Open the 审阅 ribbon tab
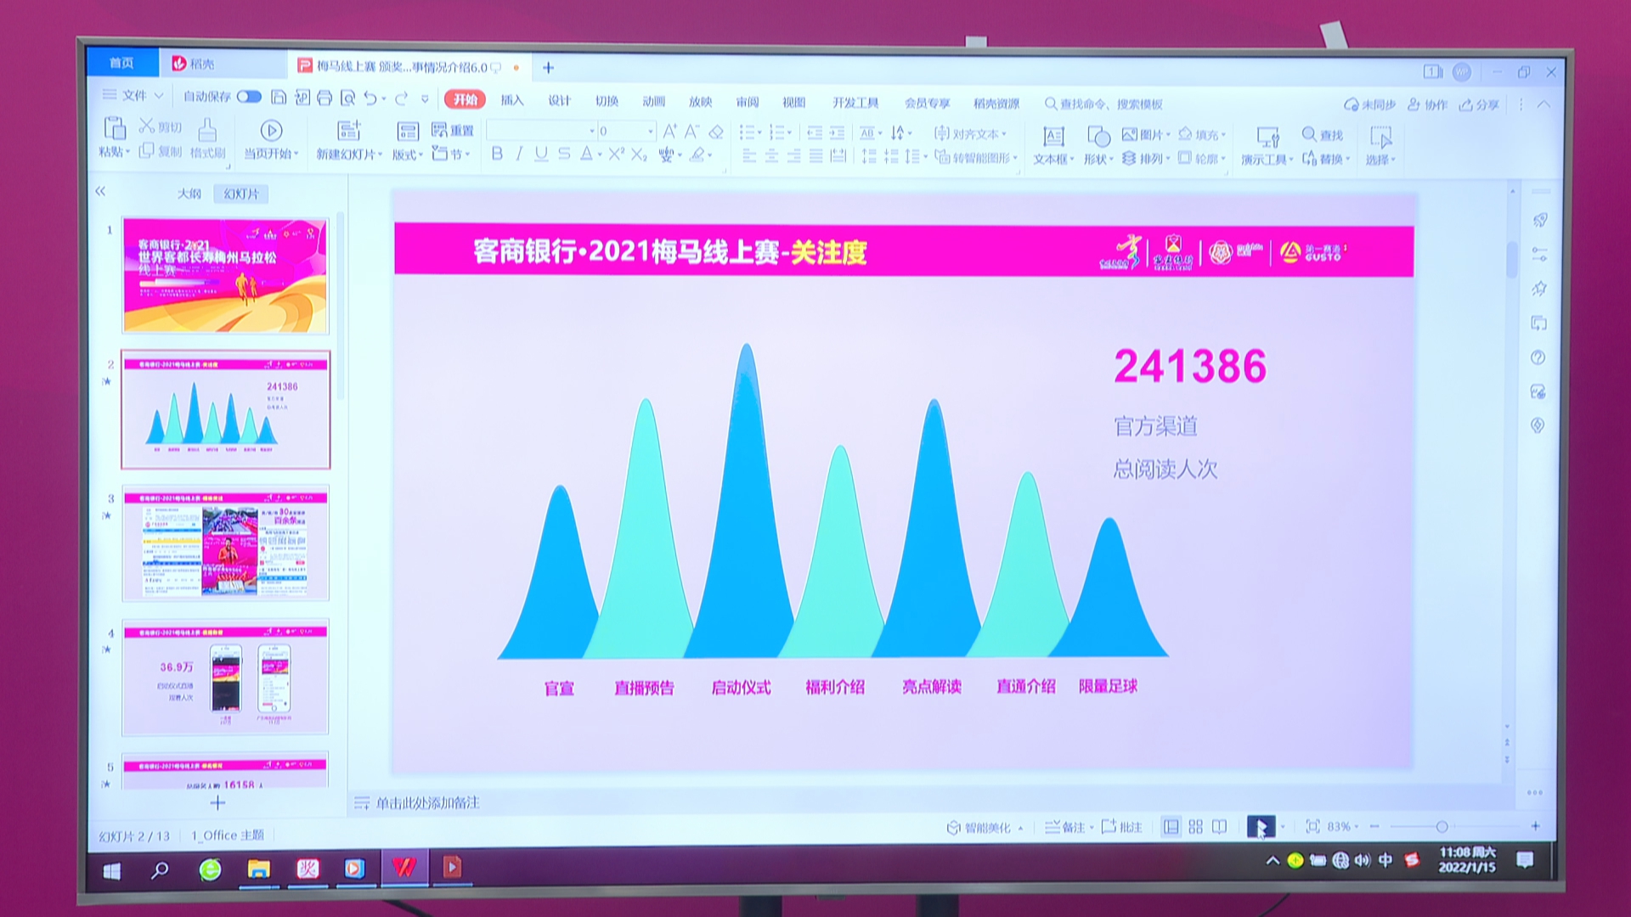 point(747,102)
